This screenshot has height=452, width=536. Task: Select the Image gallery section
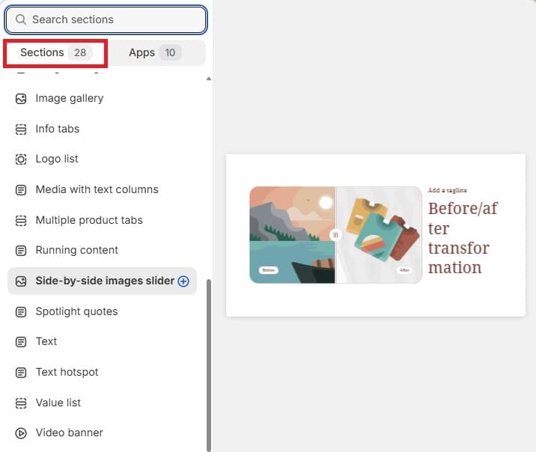point(70,98)
